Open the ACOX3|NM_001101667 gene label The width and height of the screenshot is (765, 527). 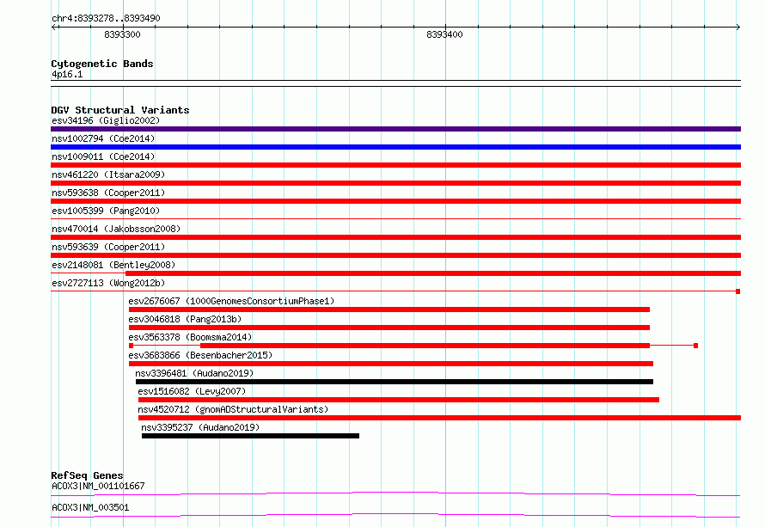(98, 486)
